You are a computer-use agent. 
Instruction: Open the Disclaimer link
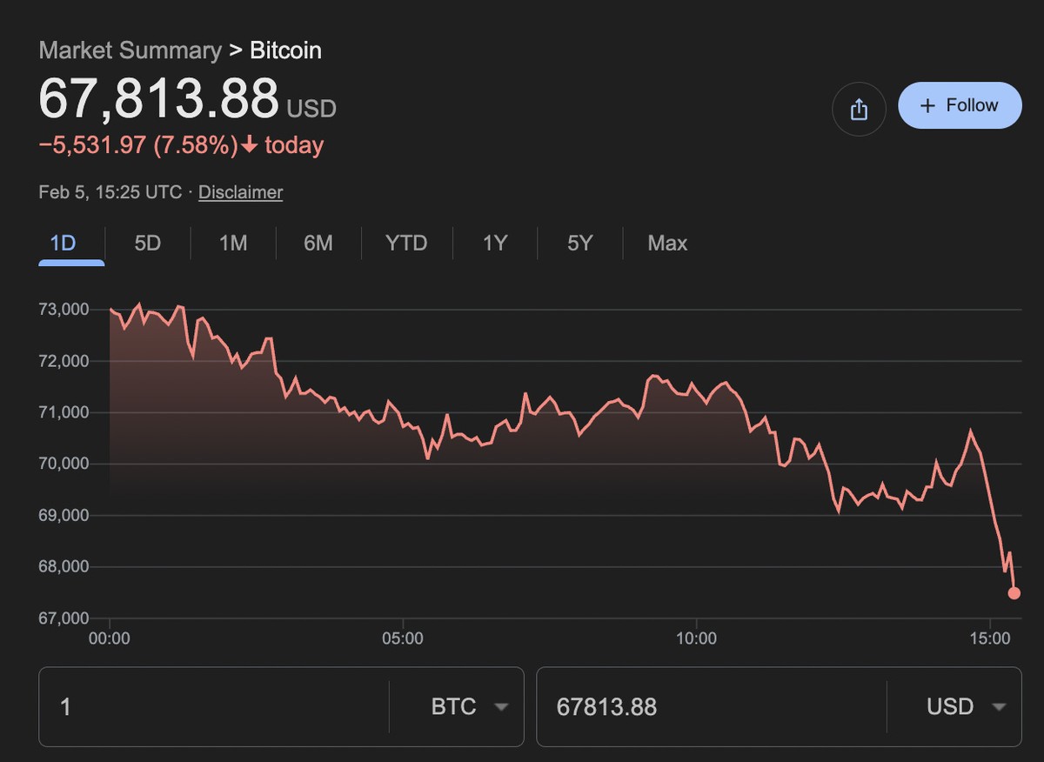point(240,192)
